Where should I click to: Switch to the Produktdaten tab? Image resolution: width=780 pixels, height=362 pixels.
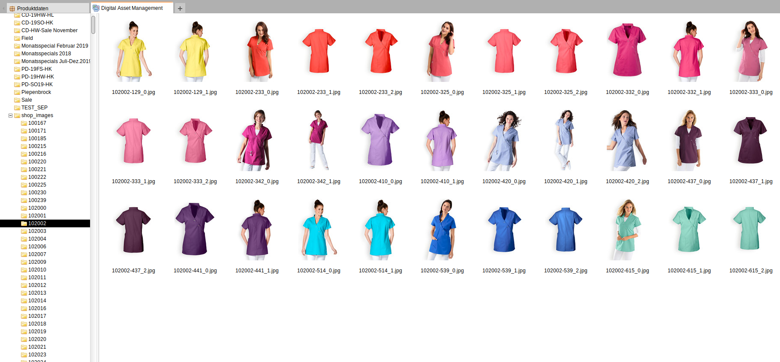point(33,8)
